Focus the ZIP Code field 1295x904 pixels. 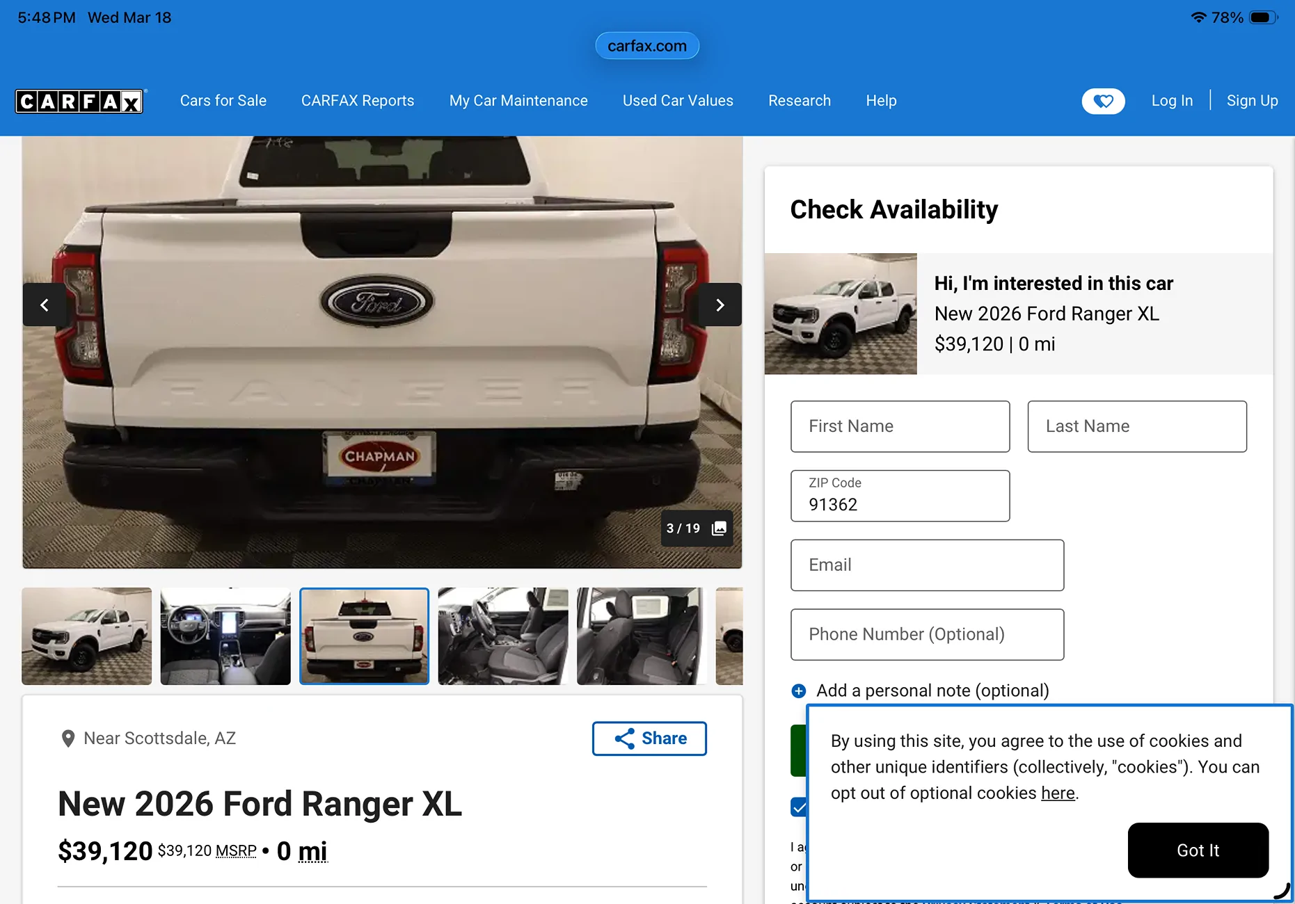[x=900, y=496]
